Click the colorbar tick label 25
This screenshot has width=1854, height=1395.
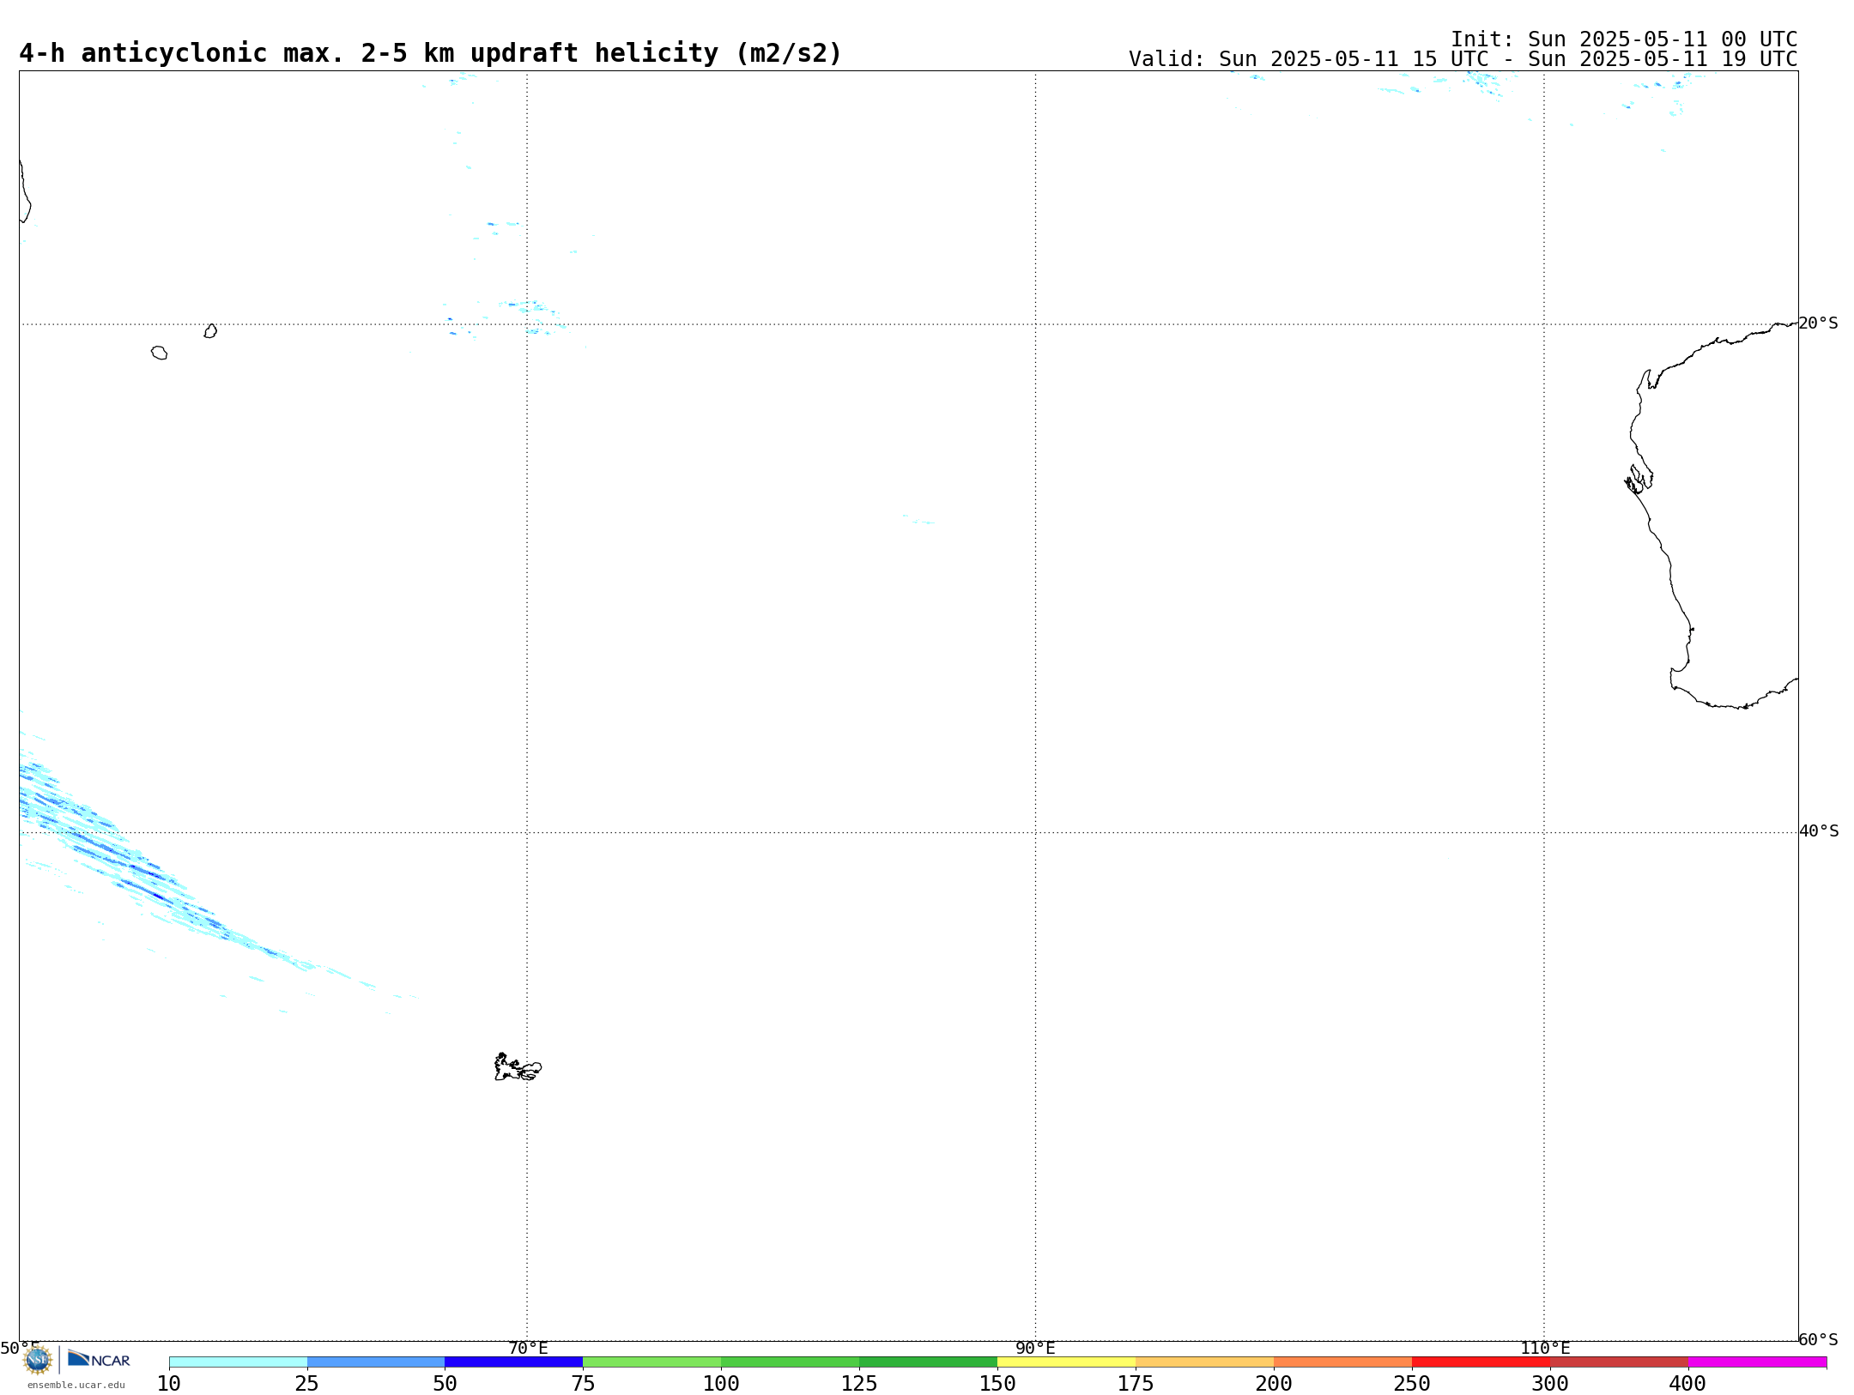point(307,1384)
